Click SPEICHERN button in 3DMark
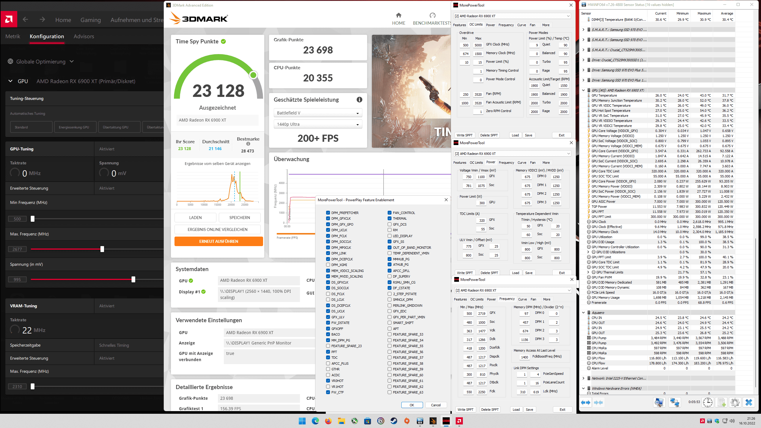The height and width of the screenshot is (428, 761). pos(240,218)
